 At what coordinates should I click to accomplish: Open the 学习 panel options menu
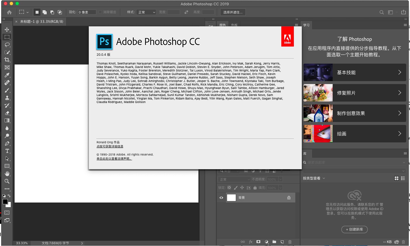(405, 25)
